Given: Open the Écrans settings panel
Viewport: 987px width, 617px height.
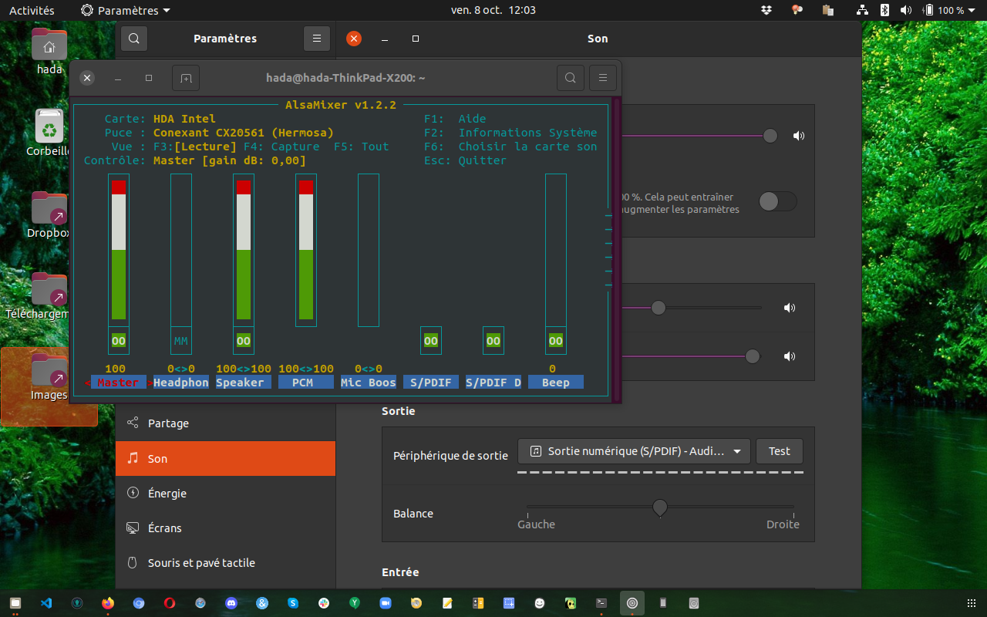Looking at the screenshot, I should pyautogui.click(x=225, y=528).
